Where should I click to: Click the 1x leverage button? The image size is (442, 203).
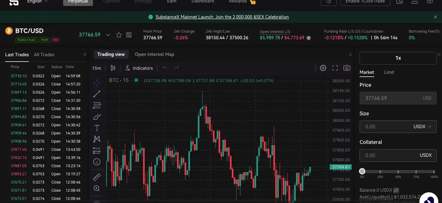(398, 58)
